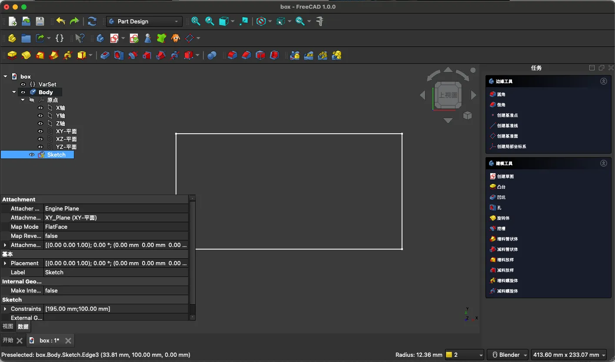Open the Blender navigation style dropdown
This screenshot has height=362, width=615.
508,355
